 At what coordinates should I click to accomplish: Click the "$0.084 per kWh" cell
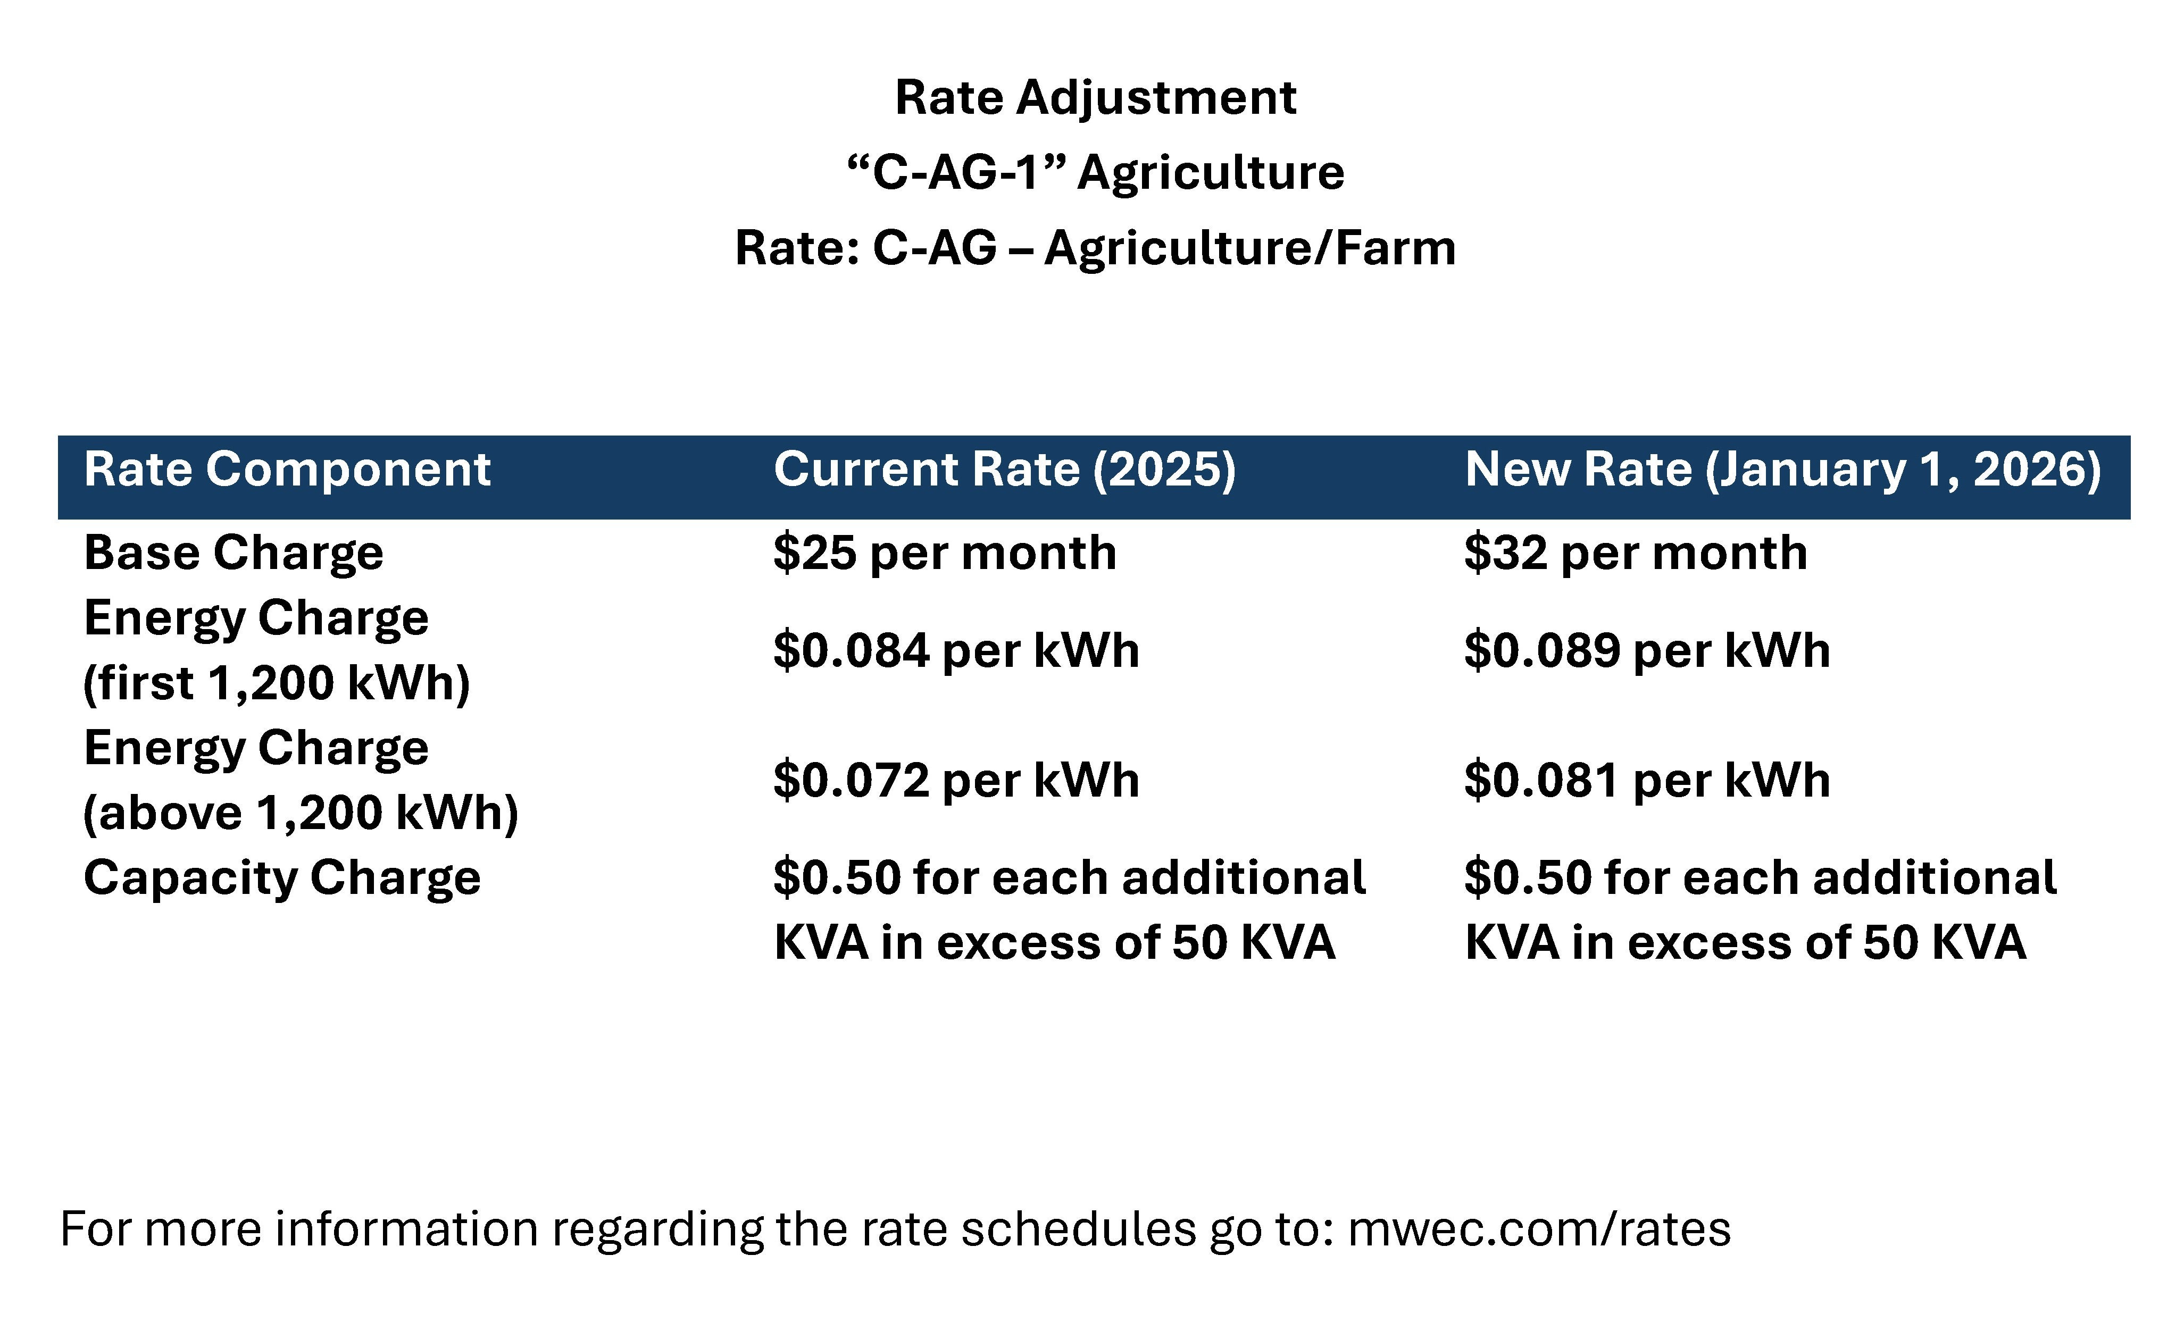click(x=956, y=650)
